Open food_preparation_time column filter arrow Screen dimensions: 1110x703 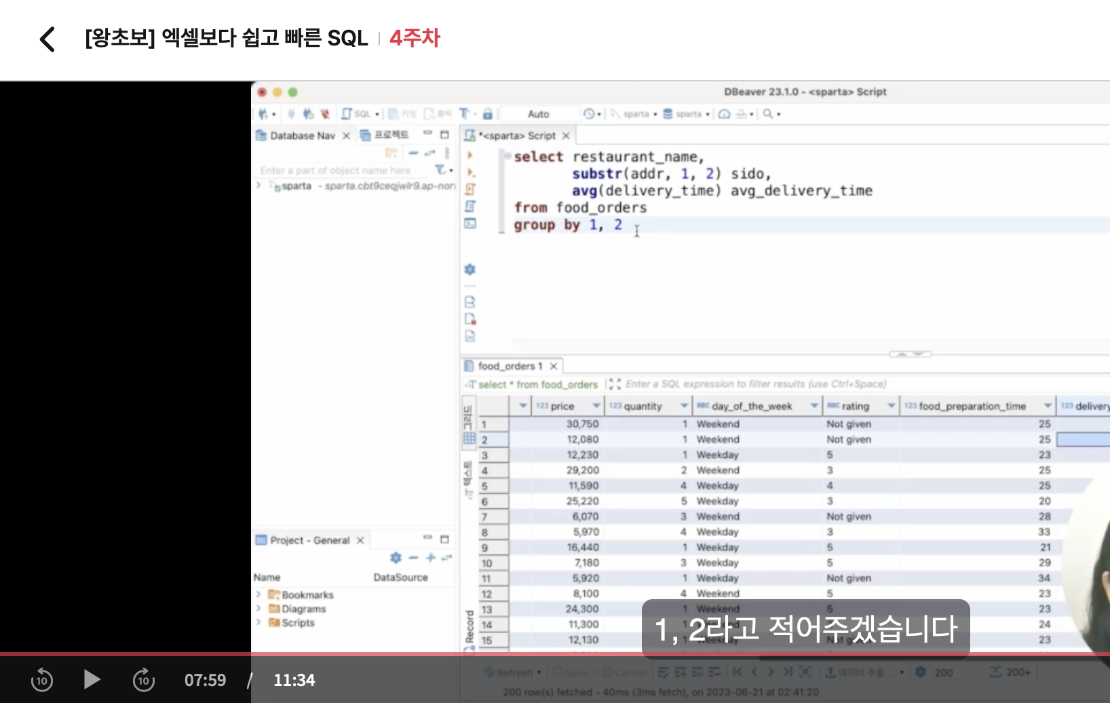click(x=1048, y=406)
